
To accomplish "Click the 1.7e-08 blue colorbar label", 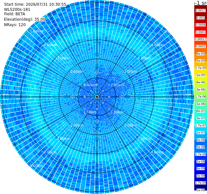I will tap(201, 154).
